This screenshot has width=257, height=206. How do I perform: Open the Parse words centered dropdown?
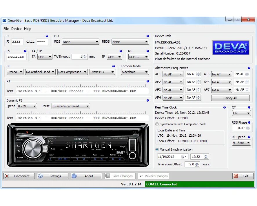pos(71,106)
